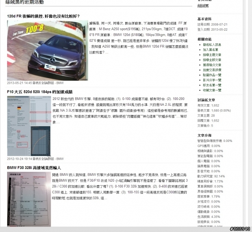Click the 智慧型與傳統手機: 0.00% entry
Viewport: 252px width, 232px height.
pyautogui.click(x=215, y=141)
